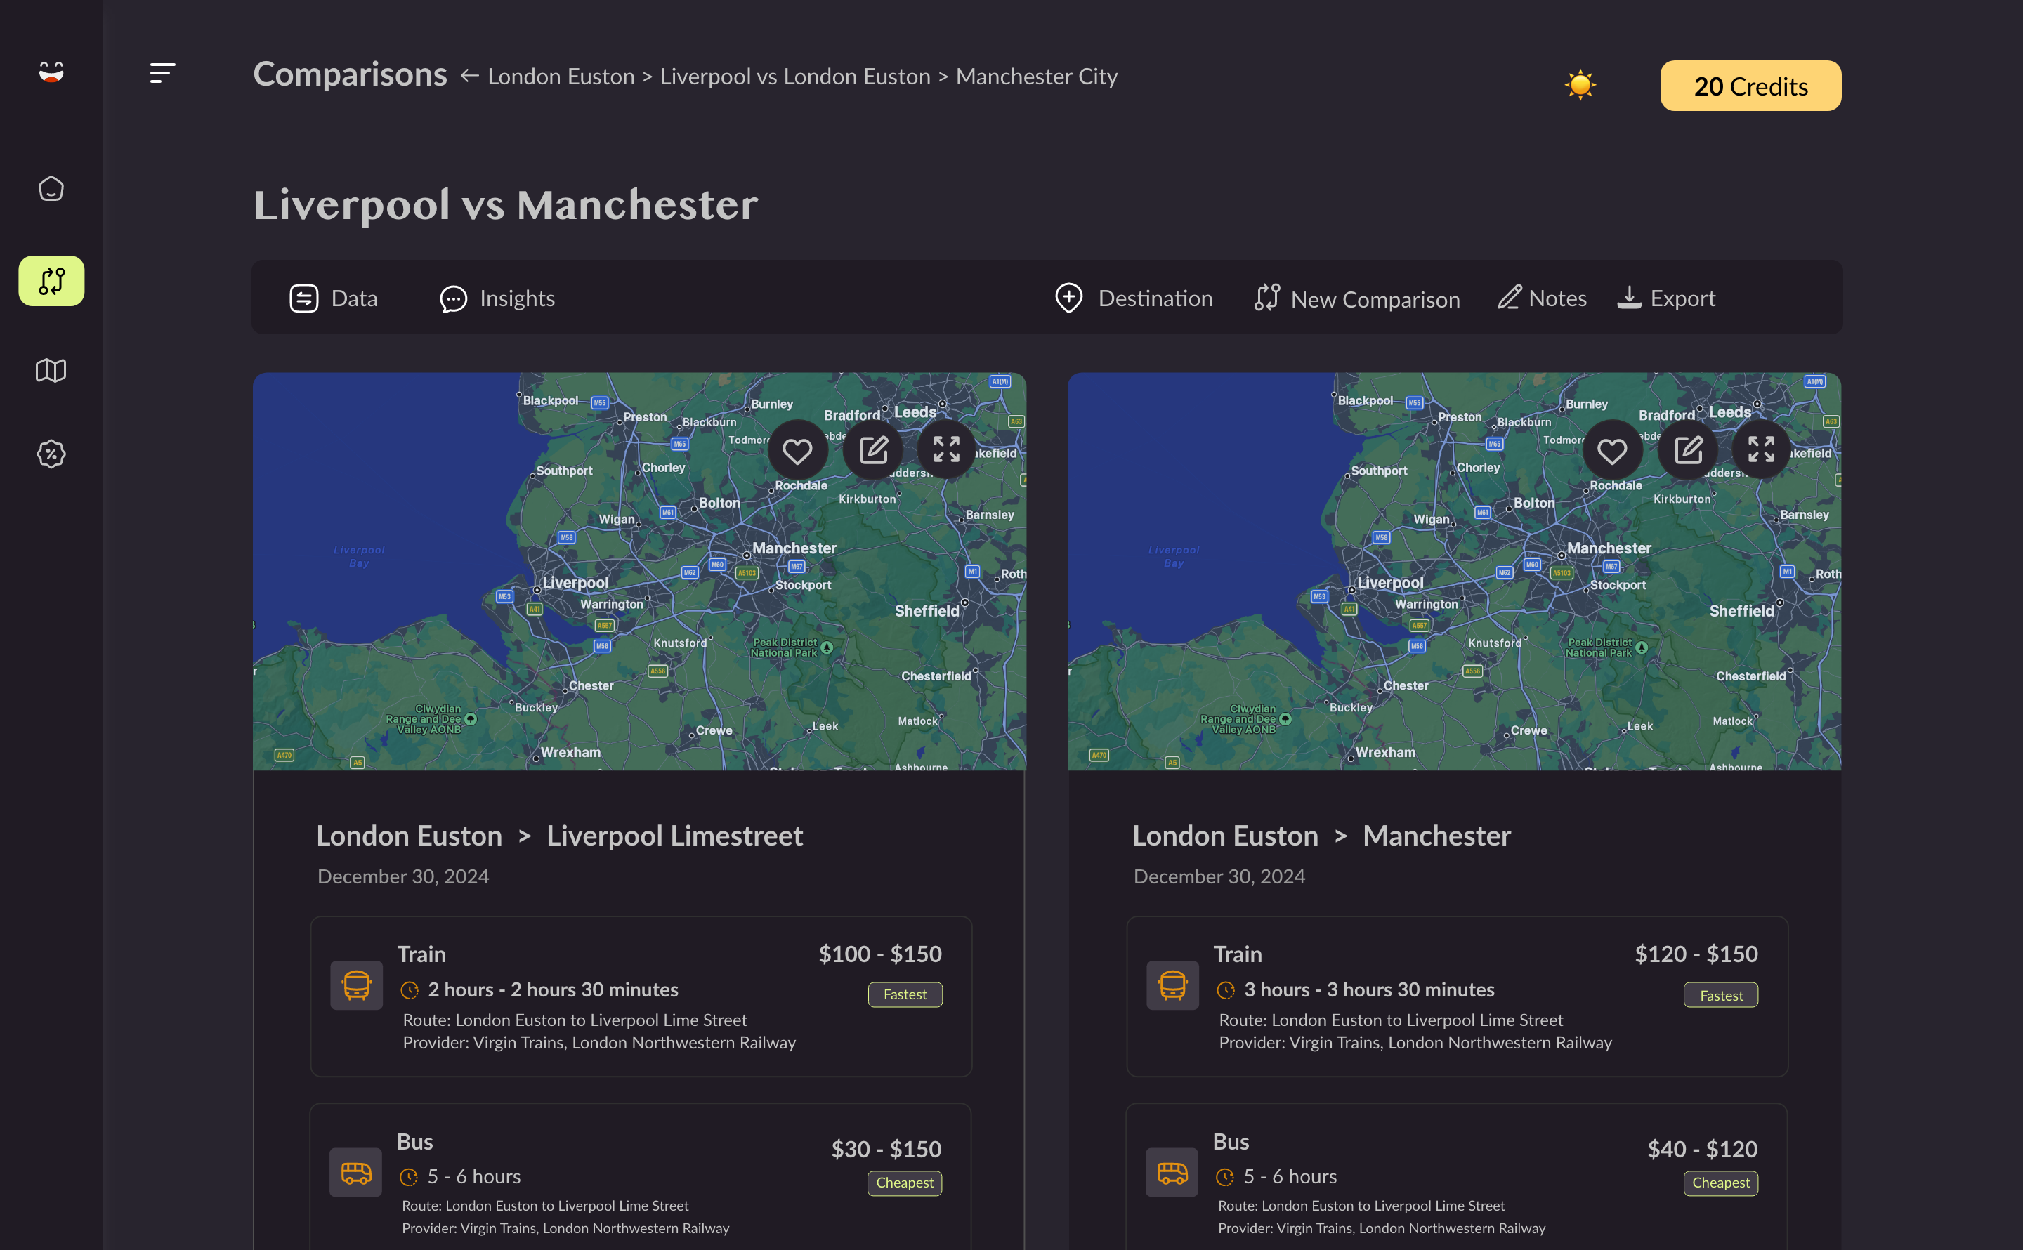The width and height of the screenshot is (2023, 1250).
Task: Click the 20 Credits balance button
Action: 1751,84
